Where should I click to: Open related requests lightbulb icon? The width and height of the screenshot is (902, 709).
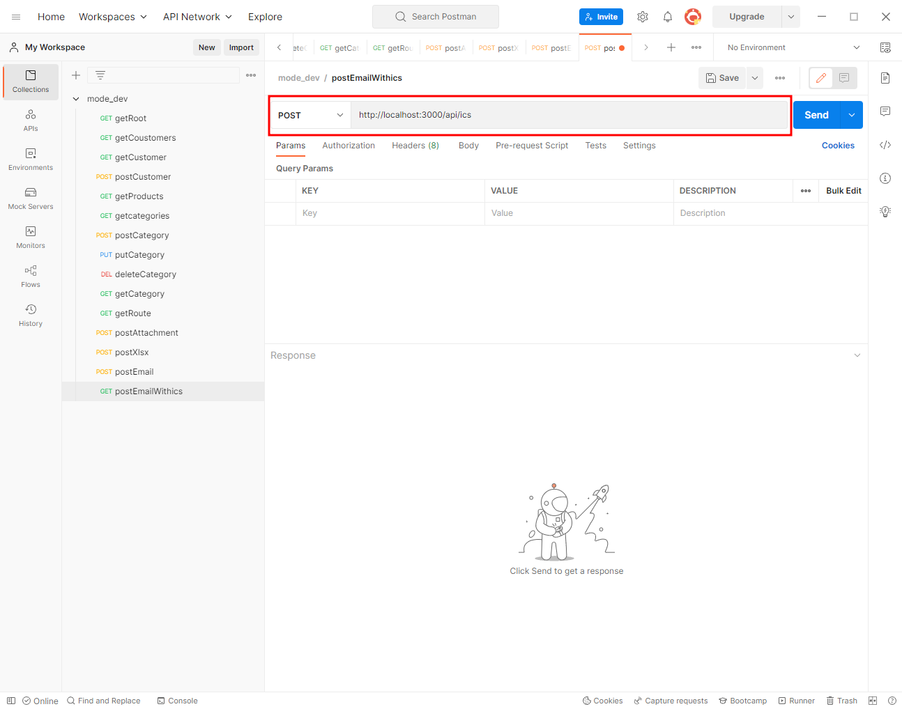click(x=885, y=212)
